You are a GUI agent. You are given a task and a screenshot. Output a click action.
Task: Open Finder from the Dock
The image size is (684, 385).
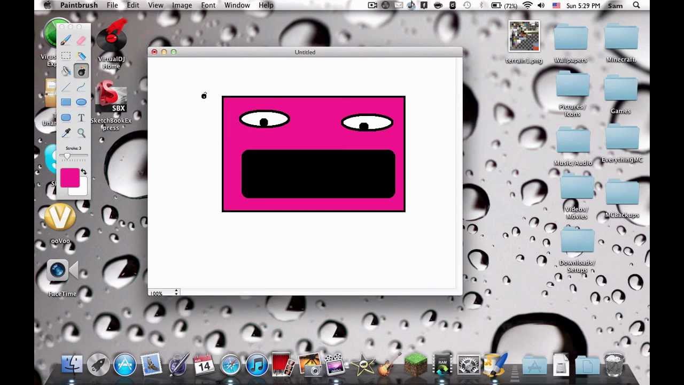pos(72,365)
